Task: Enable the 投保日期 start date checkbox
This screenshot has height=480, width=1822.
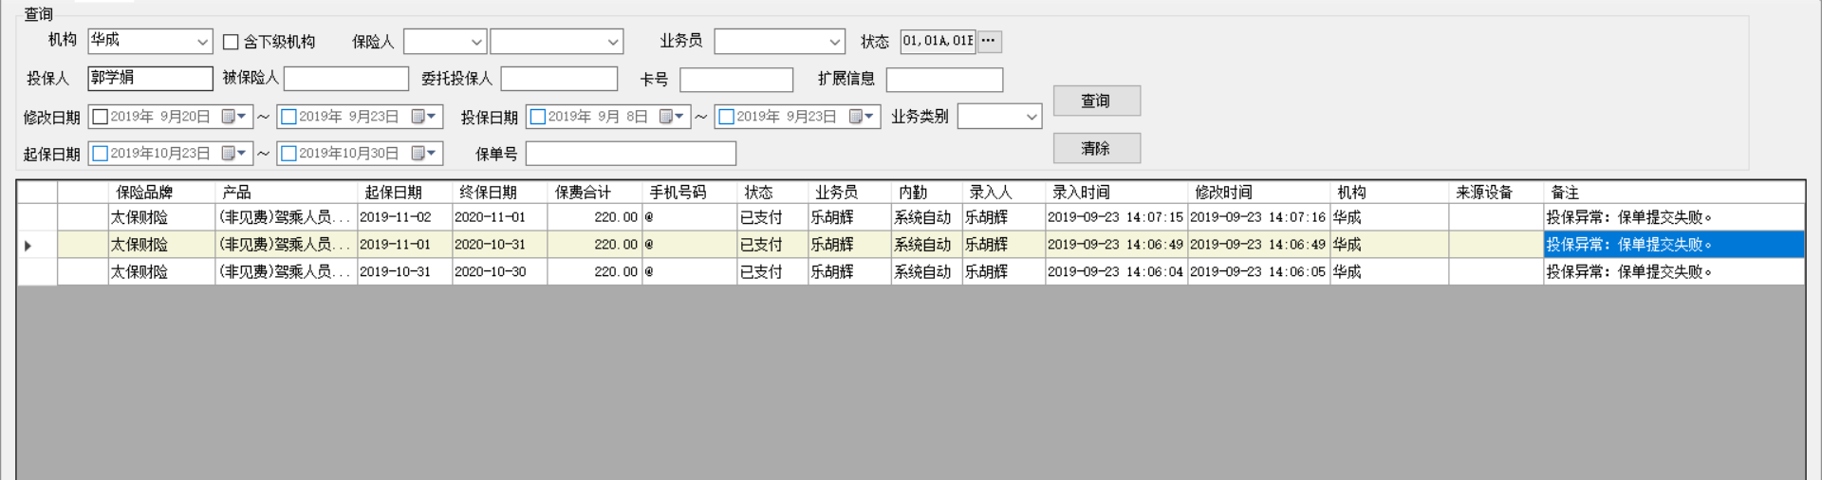Action: point(538,117)
